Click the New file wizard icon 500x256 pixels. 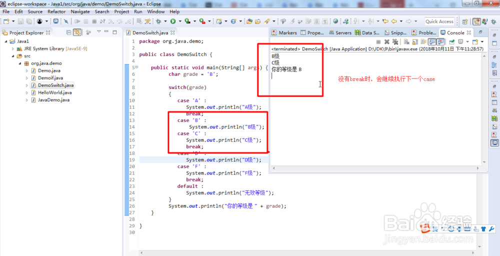tap(6, 21)
